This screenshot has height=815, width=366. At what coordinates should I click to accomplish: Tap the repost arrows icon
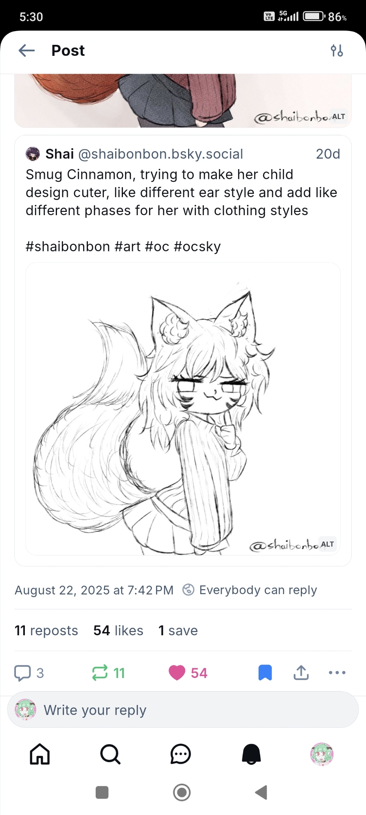[100, 673]
